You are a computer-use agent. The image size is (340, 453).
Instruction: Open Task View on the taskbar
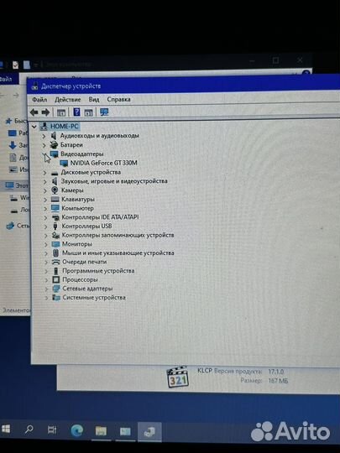tap(52, 430)
